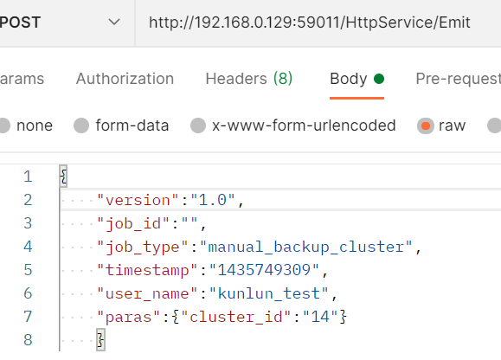Choose the form-data radio option

pyautogui.click(x=81, y=125)
